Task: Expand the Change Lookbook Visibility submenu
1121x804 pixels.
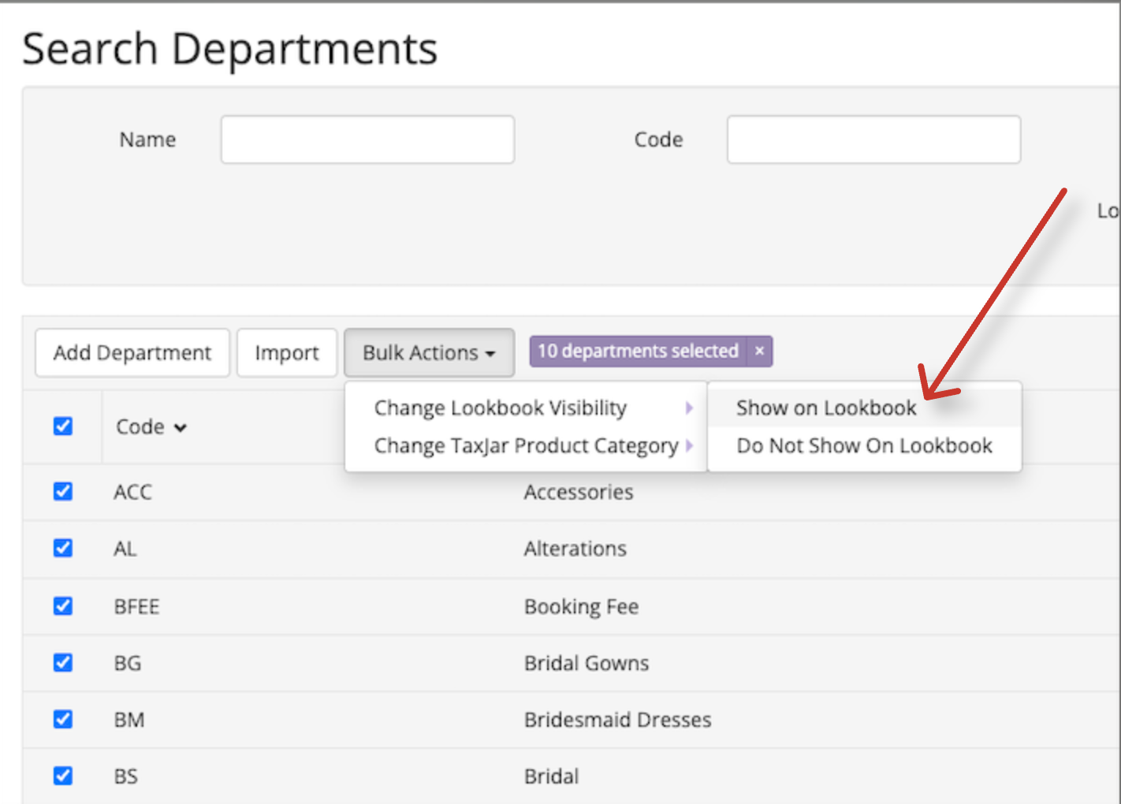Action: coord(500,408)
